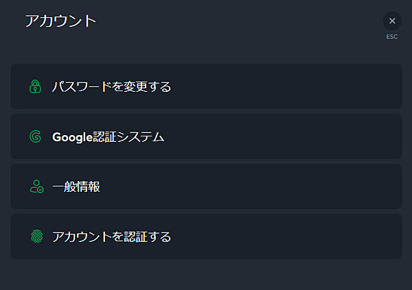Open Google認証システム menu entry
Image resolution: width=412 pixels, height=290 pixels.
[x=206, y=136]
